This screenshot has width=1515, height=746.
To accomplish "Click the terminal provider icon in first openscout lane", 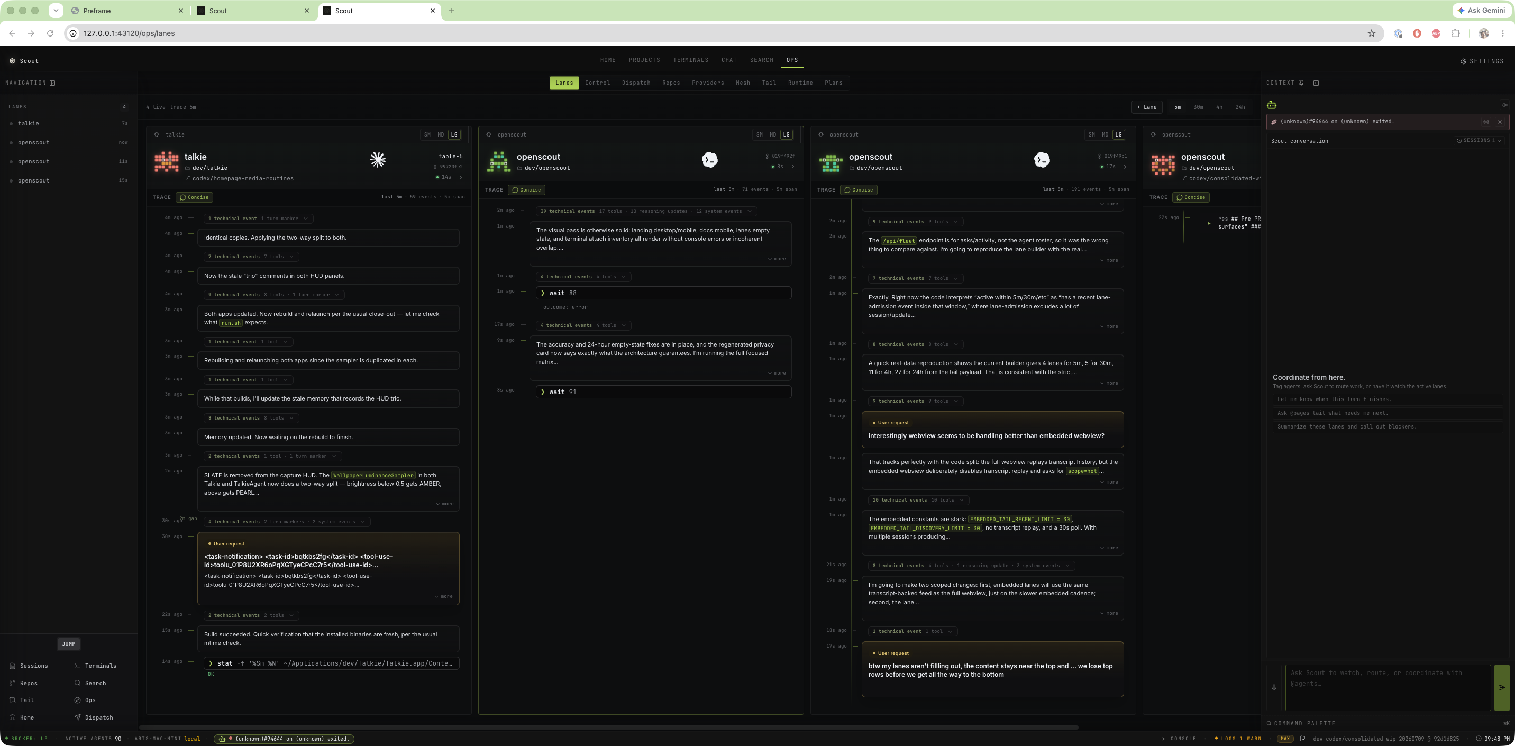I will click(x=710, y=159).
